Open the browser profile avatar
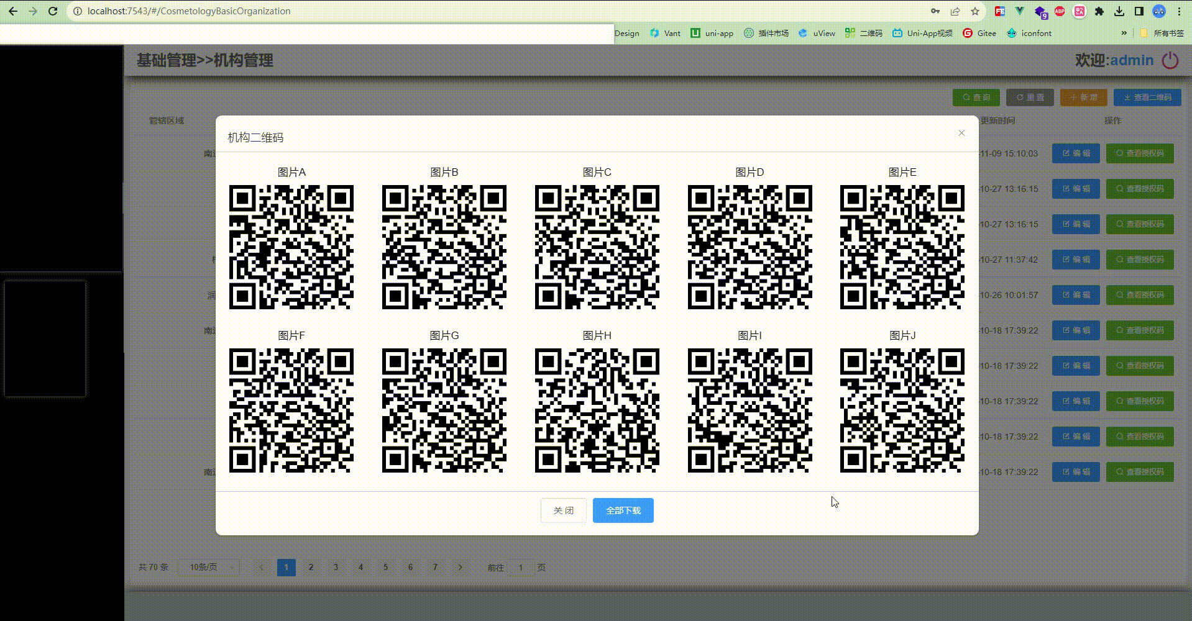1192x621 pixels. (1159, 11)
